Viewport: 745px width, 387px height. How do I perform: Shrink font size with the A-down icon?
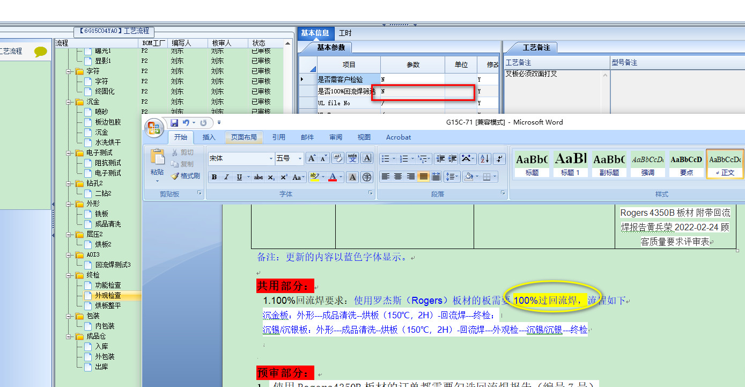(323, 158)
